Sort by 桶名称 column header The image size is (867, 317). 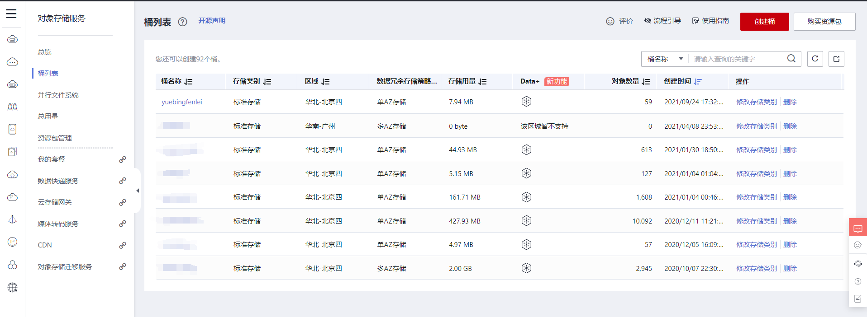pyautogui.click(x=188, y=82)
